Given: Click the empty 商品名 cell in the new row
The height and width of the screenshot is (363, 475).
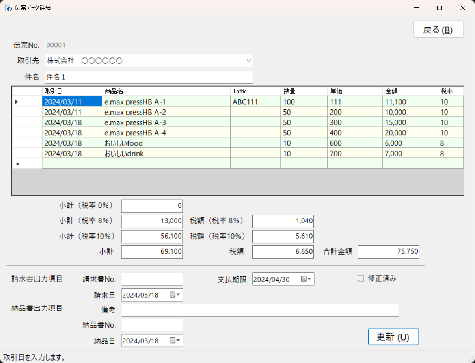Looking at the screenshot, I should pyautogui.click(x=166, y=163).
